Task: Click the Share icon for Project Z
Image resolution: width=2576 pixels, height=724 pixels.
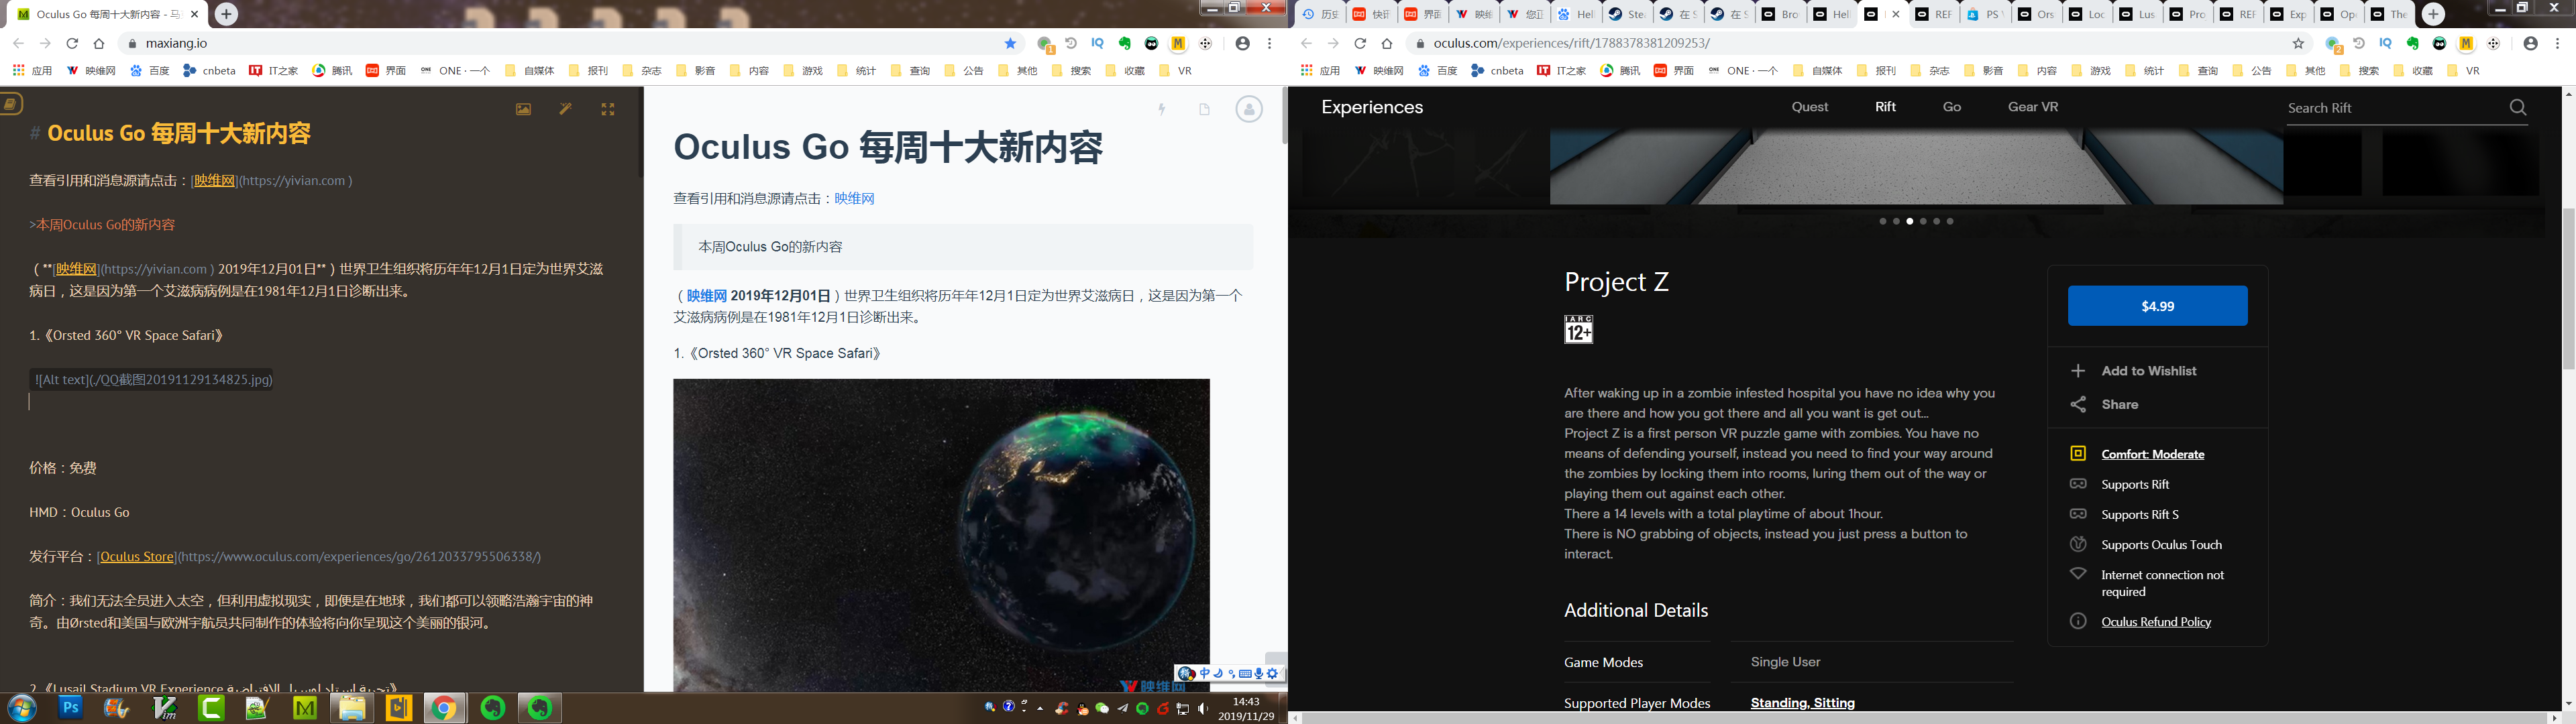Action: (2078, 404)
